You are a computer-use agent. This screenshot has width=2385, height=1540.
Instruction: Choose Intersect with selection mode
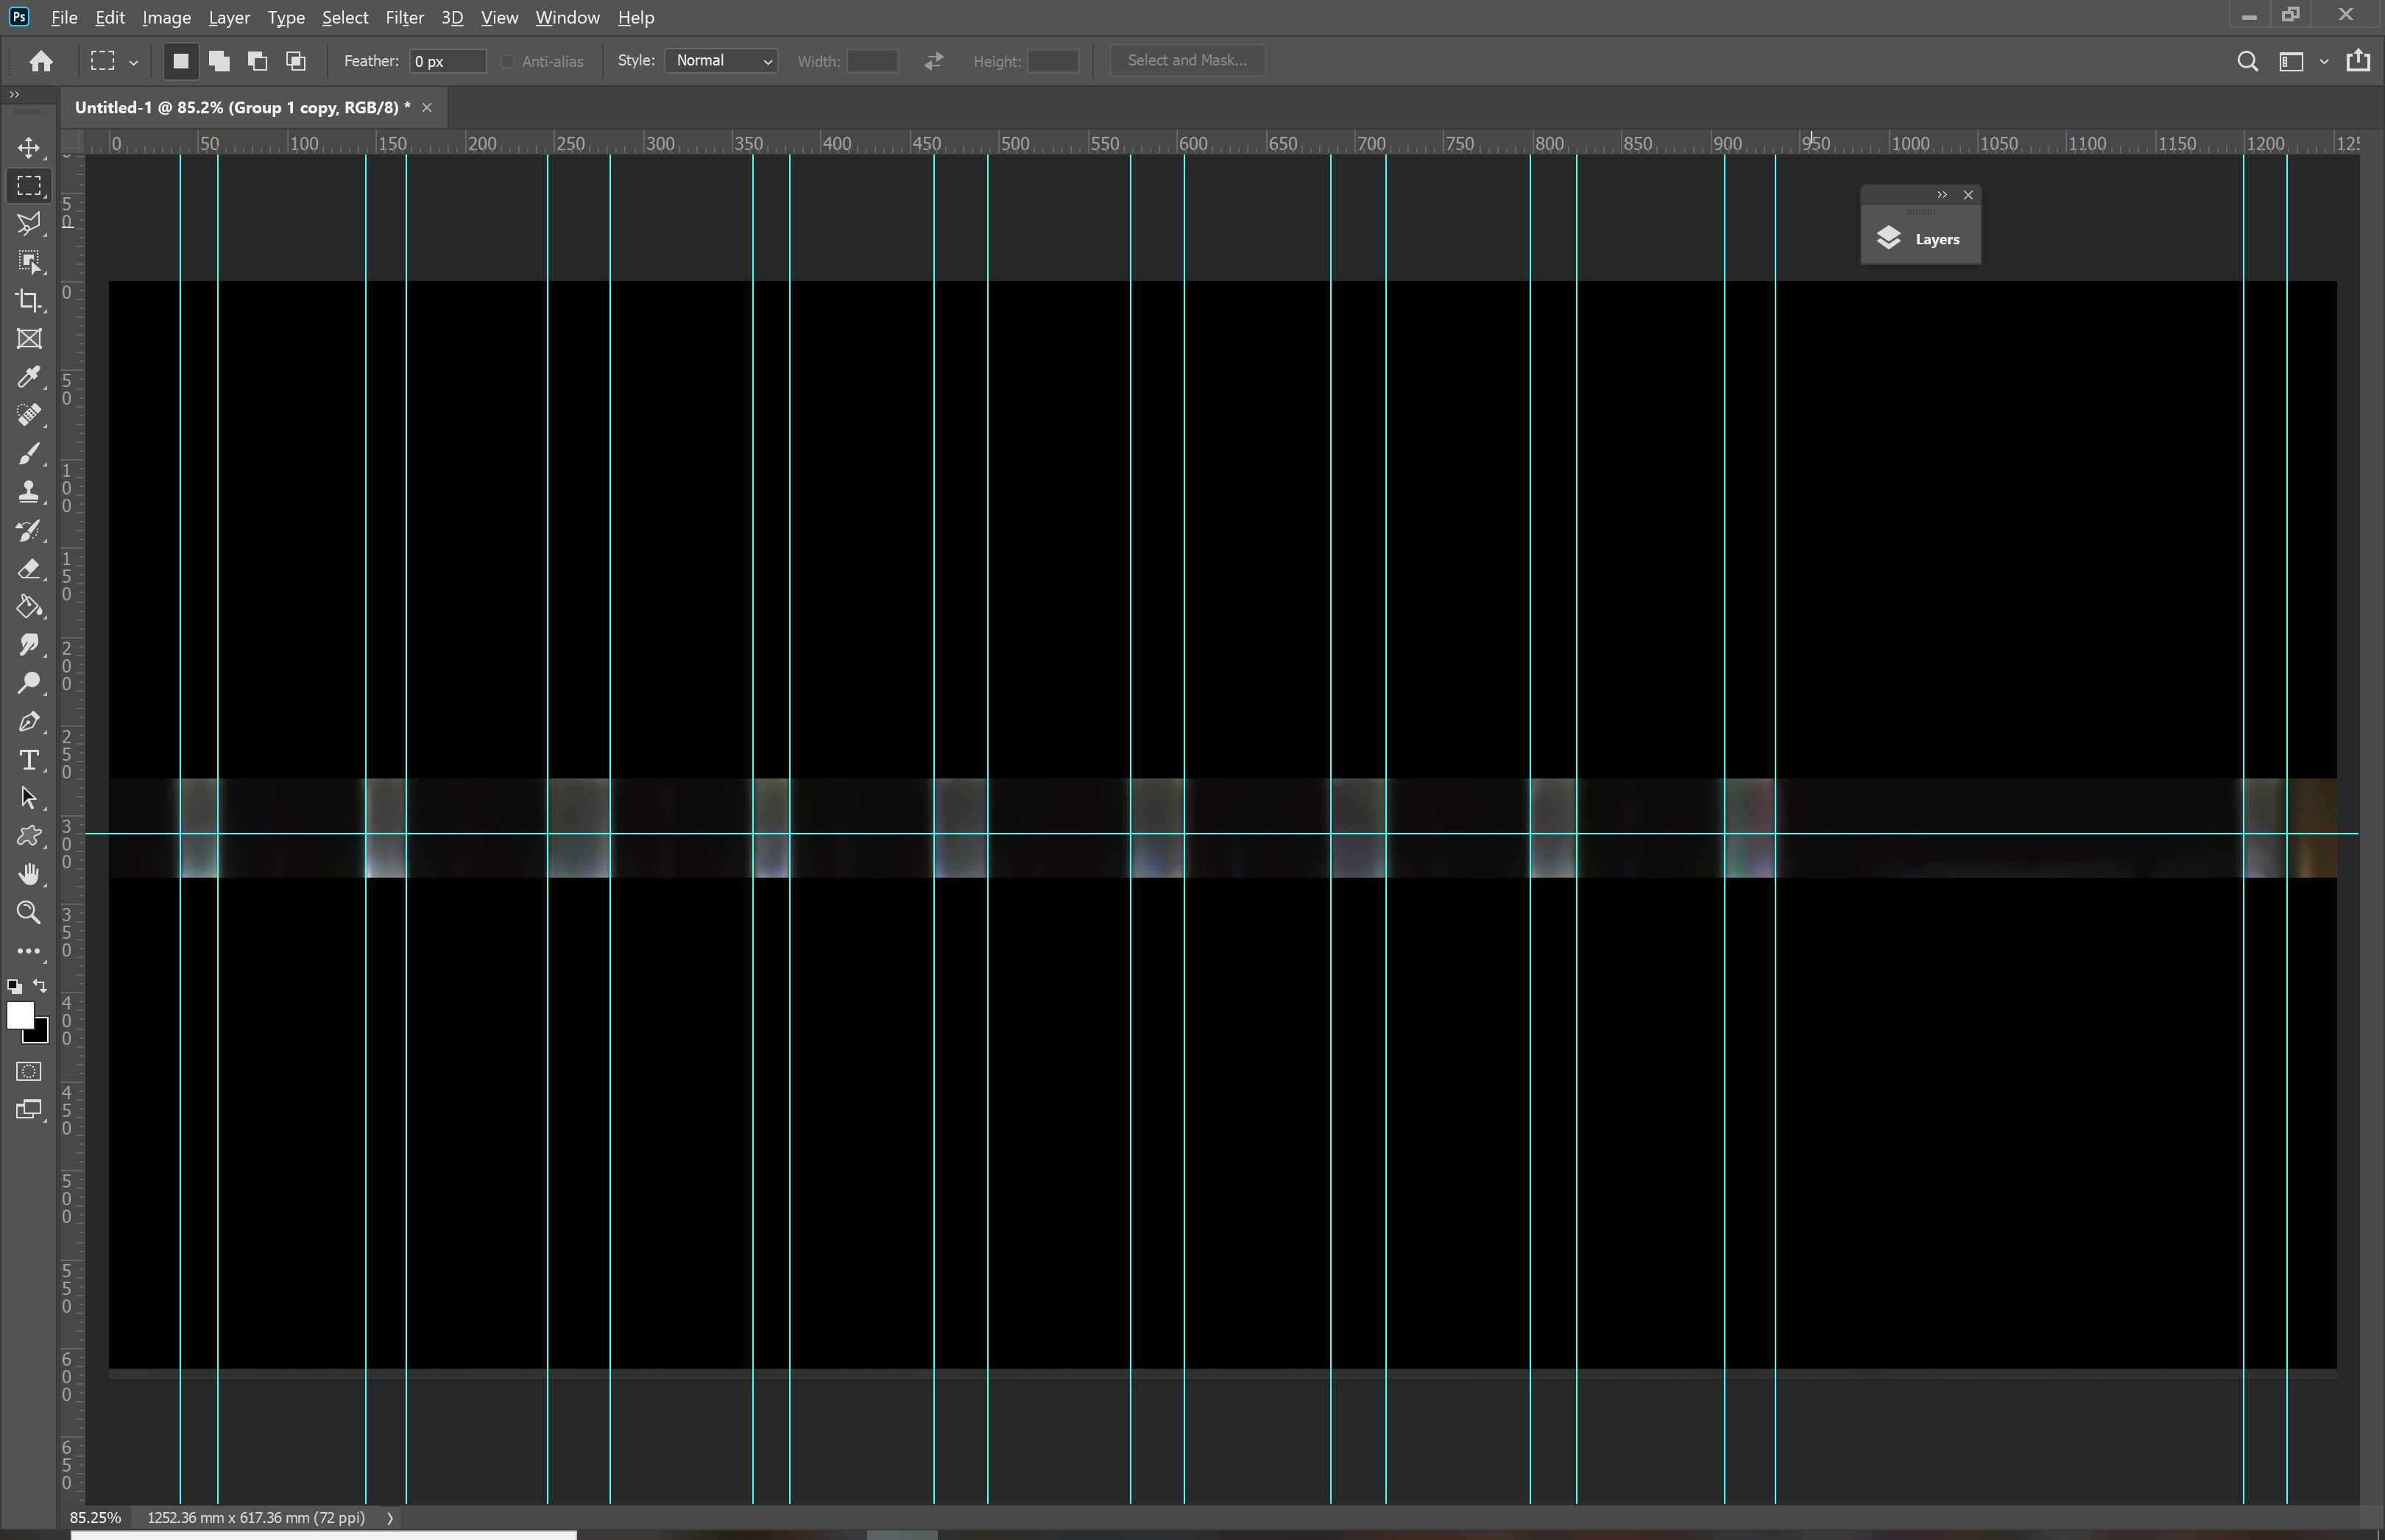tap(295, 61)
